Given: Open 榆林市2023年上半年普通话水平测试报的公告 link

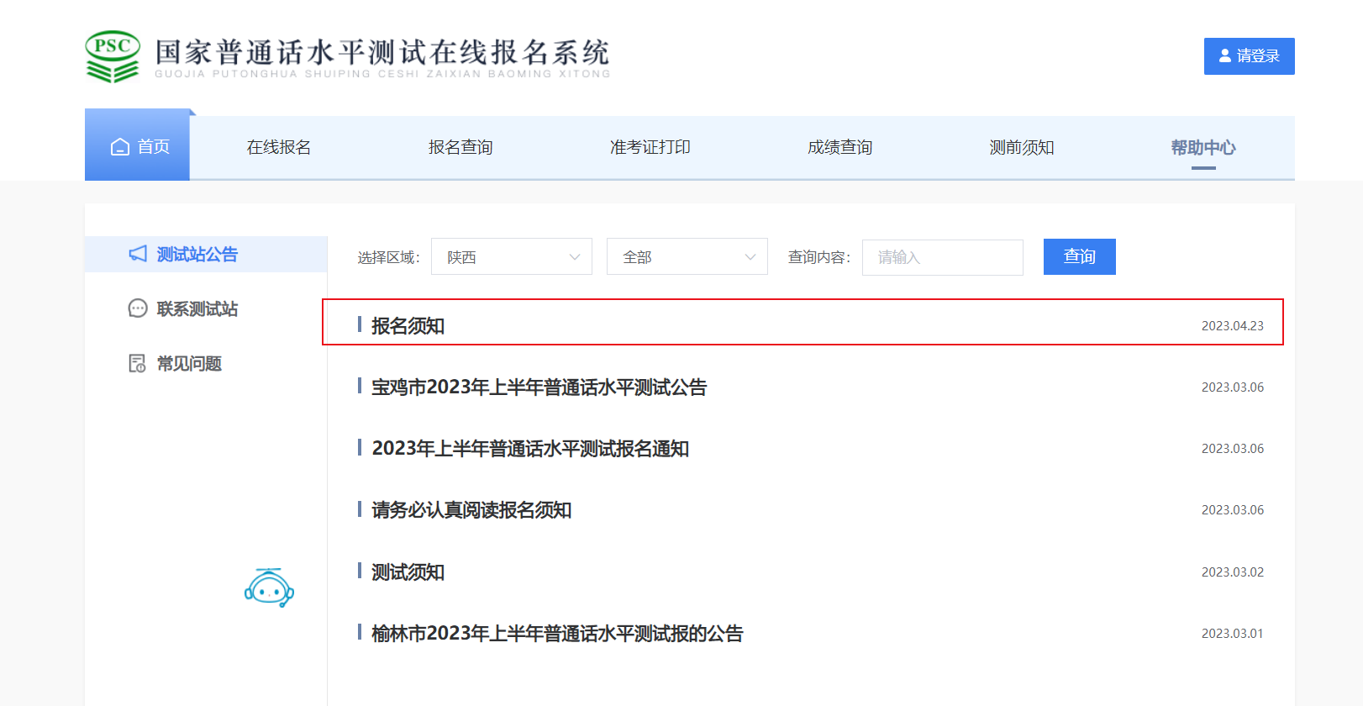Looking at the screenshot, I should coord(557,633).
